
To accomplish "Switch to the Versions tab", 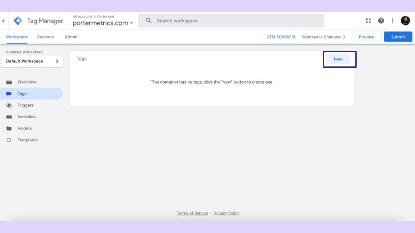I will click(45, 37).
